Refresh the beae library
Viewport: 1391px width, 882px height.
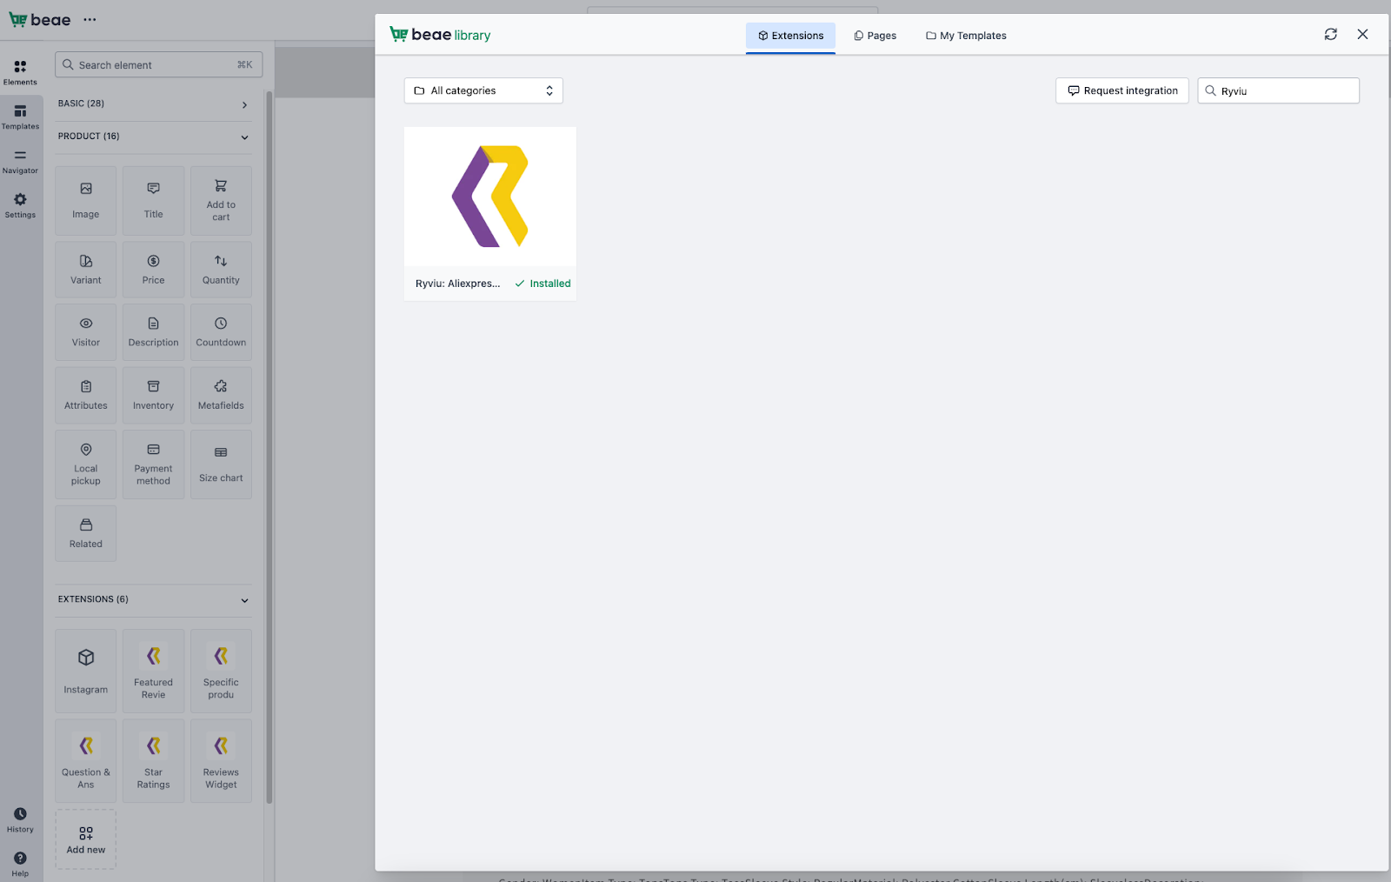tap(1331, 35)
